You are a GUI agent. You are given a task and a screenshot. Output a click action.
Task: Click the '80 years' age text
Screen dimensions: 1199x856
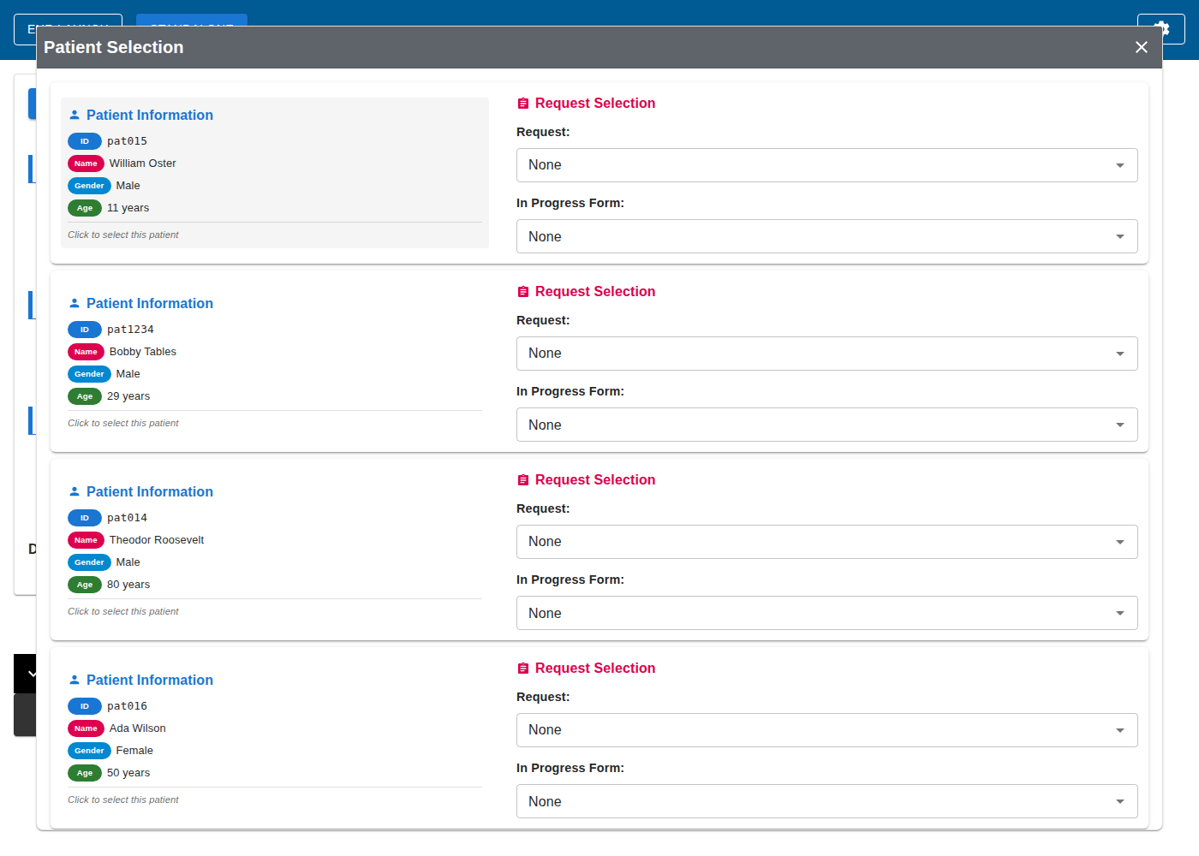128,585
